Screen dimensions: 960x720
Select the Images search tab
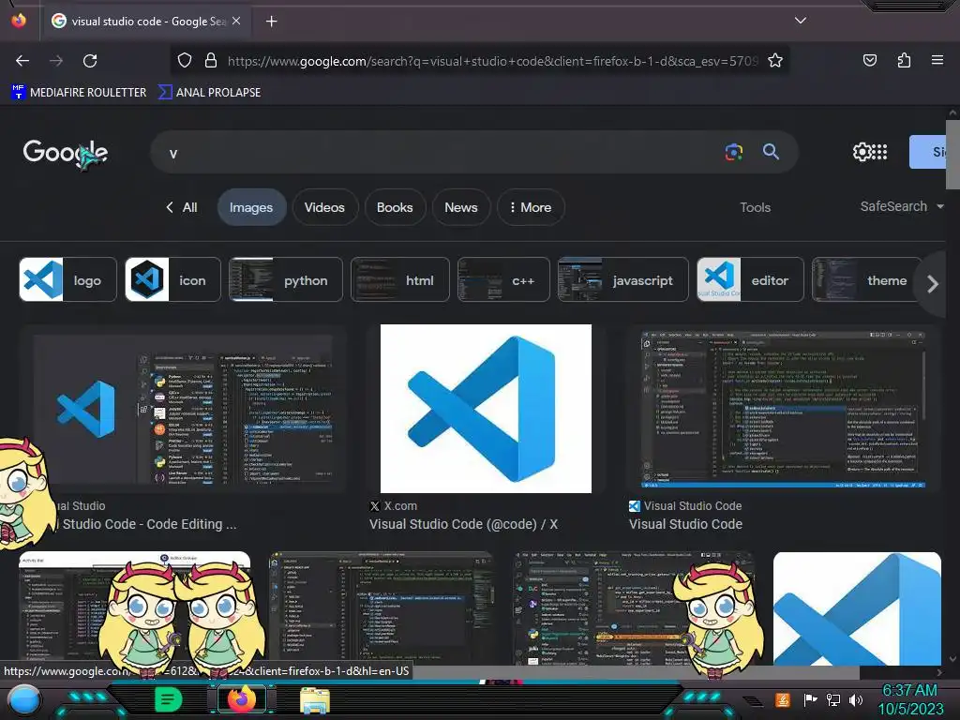pyautogui.click(x=251, y=207)
